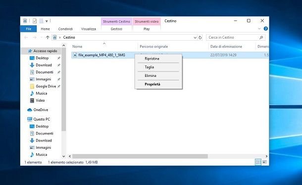Screen dimensions: 302x185
Task: Open the Help question mark icon
Action: pos(265,29)
